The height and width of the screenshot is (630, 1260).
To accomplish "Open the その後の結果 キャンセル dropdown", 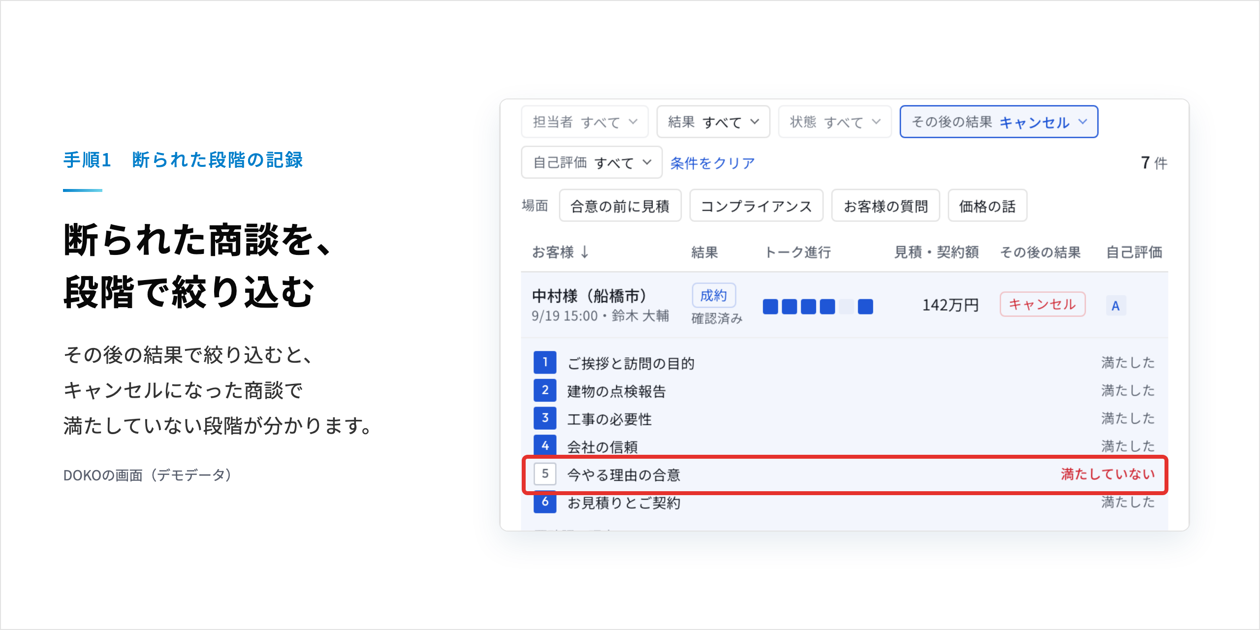I will tap(999, 122).
